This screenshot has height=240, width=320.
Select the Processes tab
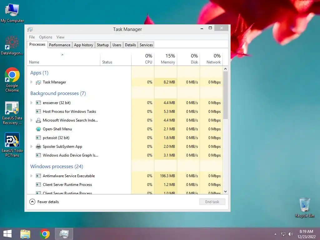37,44
